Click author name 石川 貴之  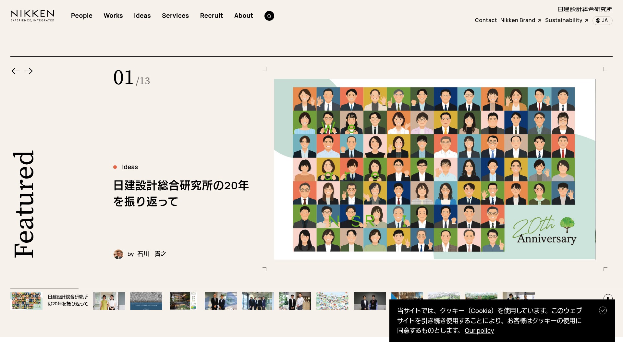coord(152,254)
